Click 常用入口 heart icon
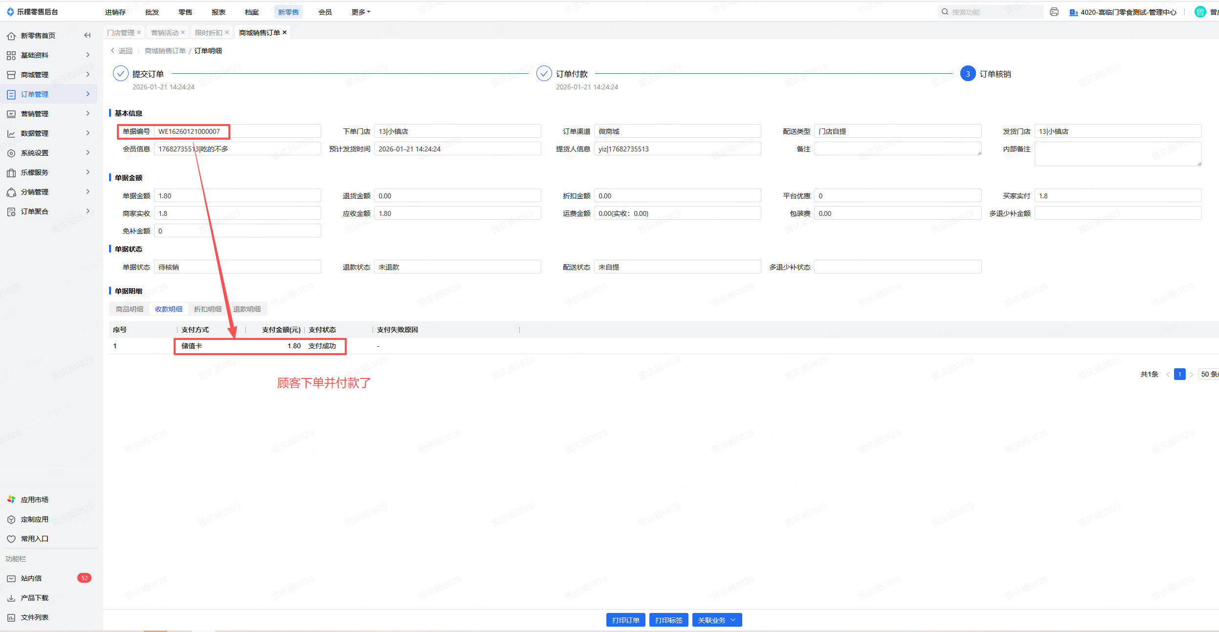Image resolution: width=1219 pixels, height=632 pixels. pyautogui.click(x=11, y=539)
